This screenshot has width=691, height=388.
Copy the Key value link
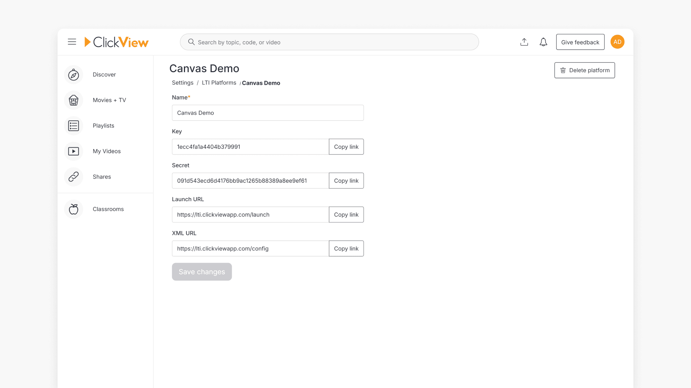coord(346,147)
